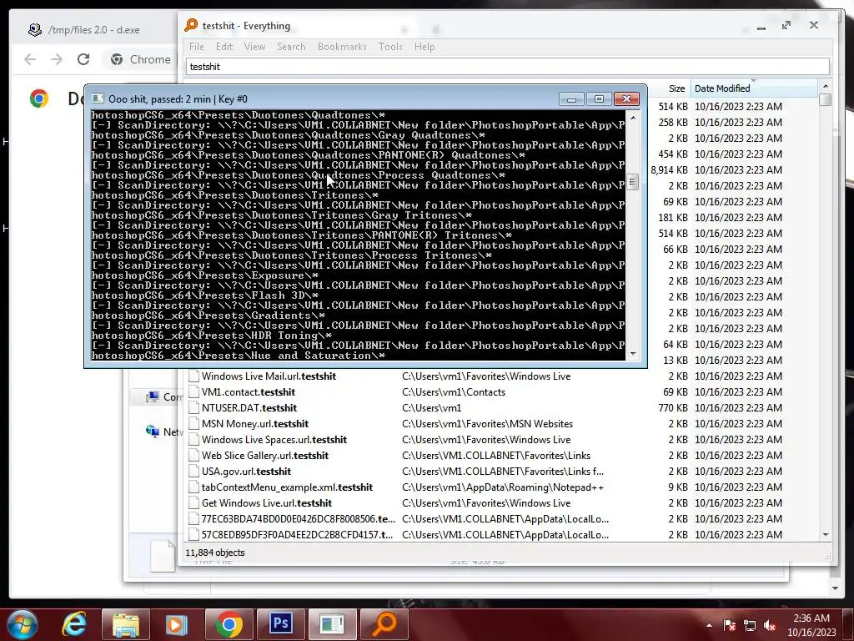Open Windows Media Player from taskbar
The image size is (854, 641).
point(177,624)
